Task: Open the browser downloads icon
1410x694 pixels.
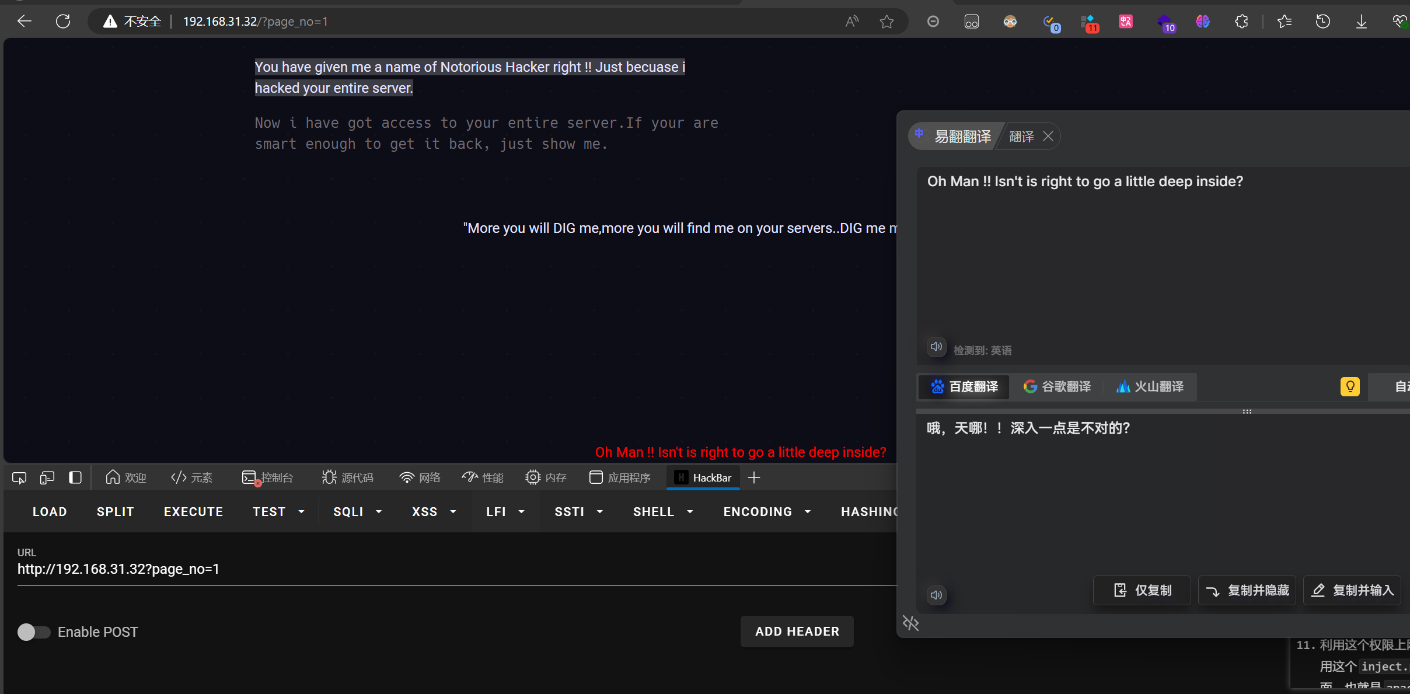Action: click(1362, 22)
